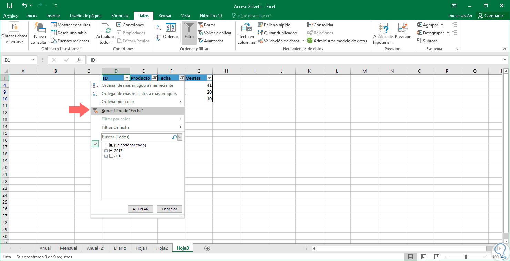Open the ID column filter dropdown

(x=126, y=78)
